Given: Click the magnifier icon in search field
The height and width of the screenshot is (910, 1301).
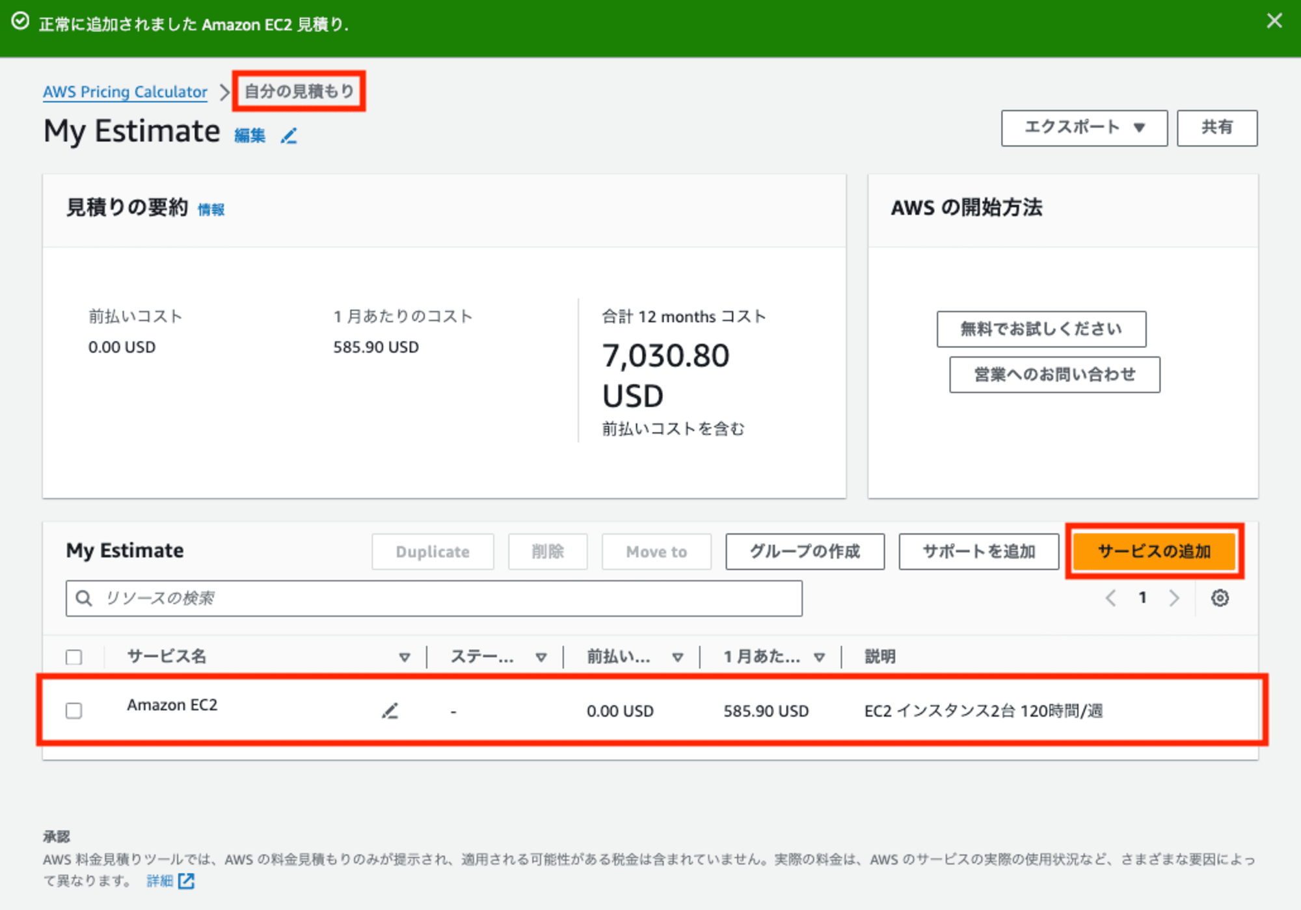Looking at the screenshot, I should click(84, 598).
